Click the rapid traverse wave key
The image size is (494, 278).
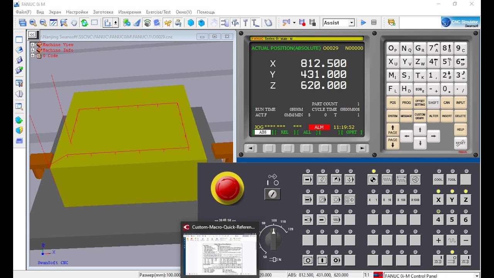[452, 240]
